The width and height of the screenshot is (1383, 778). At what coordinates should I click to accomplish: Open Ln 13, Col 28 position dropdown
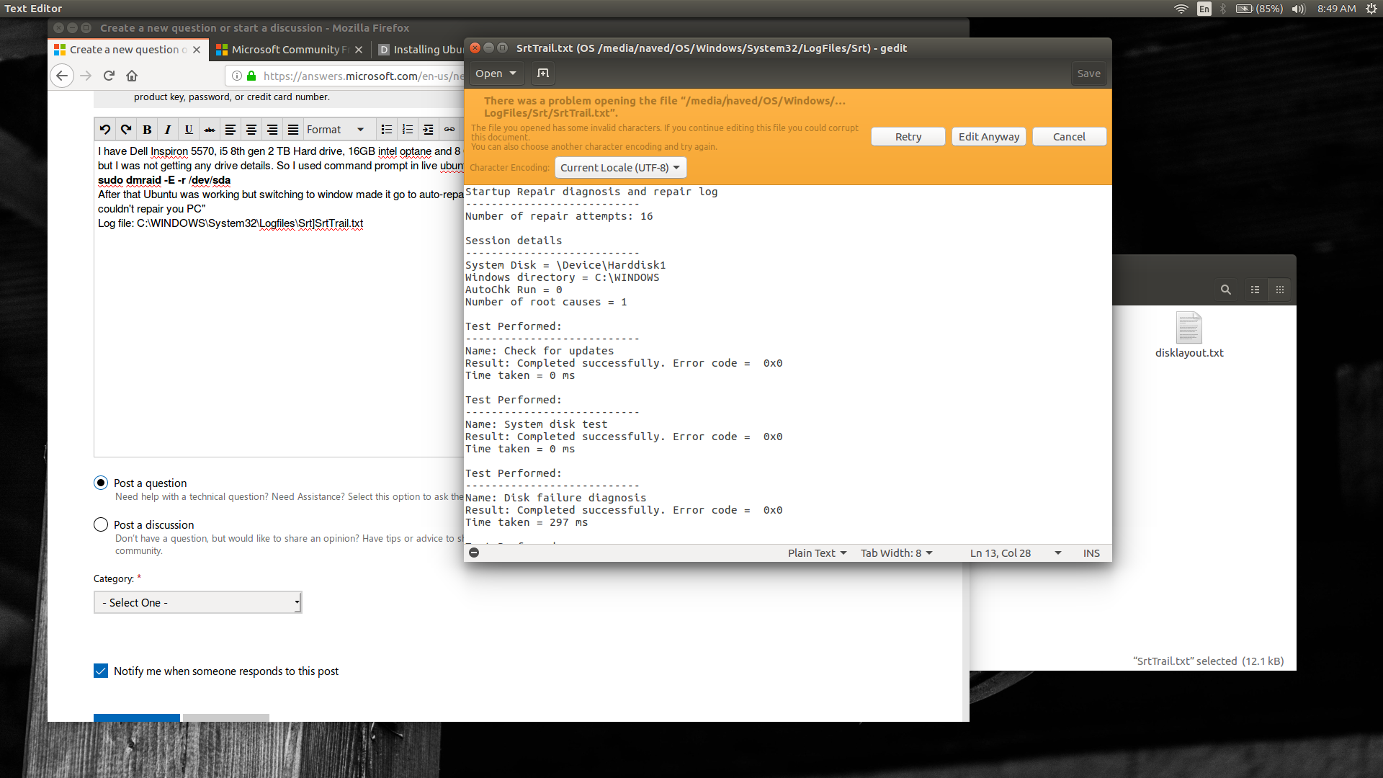(1016, 553)
